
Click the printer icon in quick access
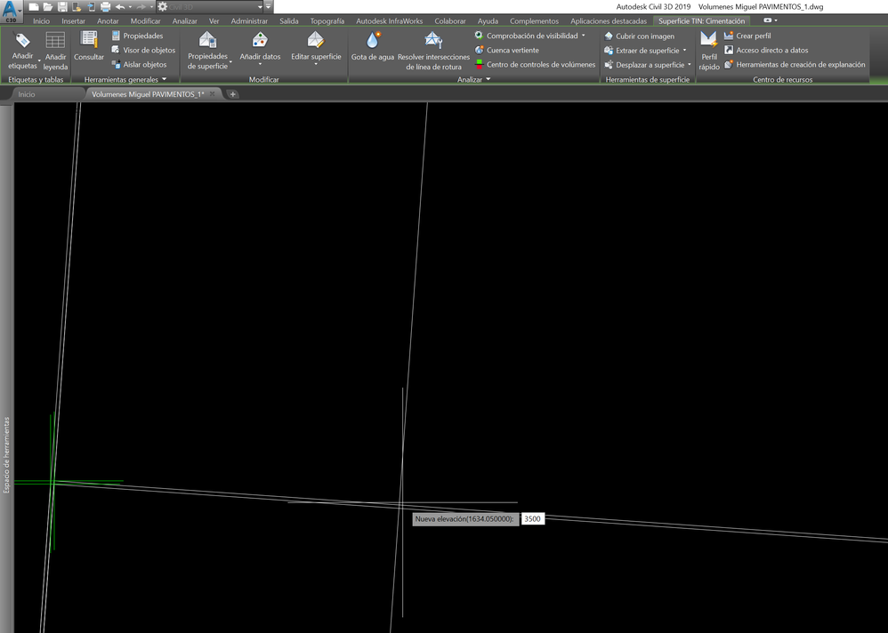coord(105,7)
